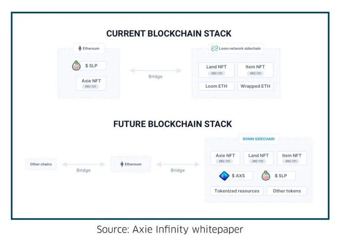
Task: Click the CURRENT BLOCKCHAIN STACK heading
Action: [x=169, y=34]
